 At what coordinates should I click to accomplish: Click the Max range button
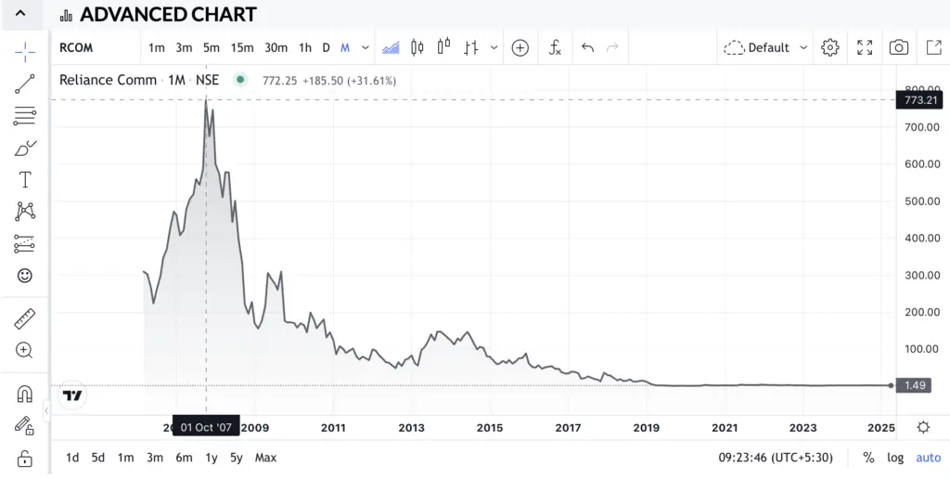click(265, 457)
